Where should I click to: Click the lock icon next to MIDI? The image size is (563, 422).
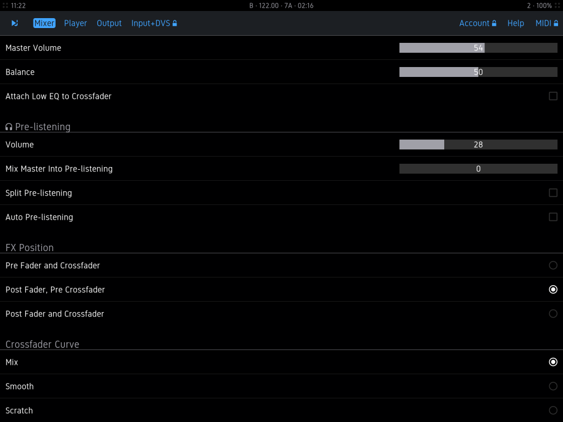click(x=556, y=24)
